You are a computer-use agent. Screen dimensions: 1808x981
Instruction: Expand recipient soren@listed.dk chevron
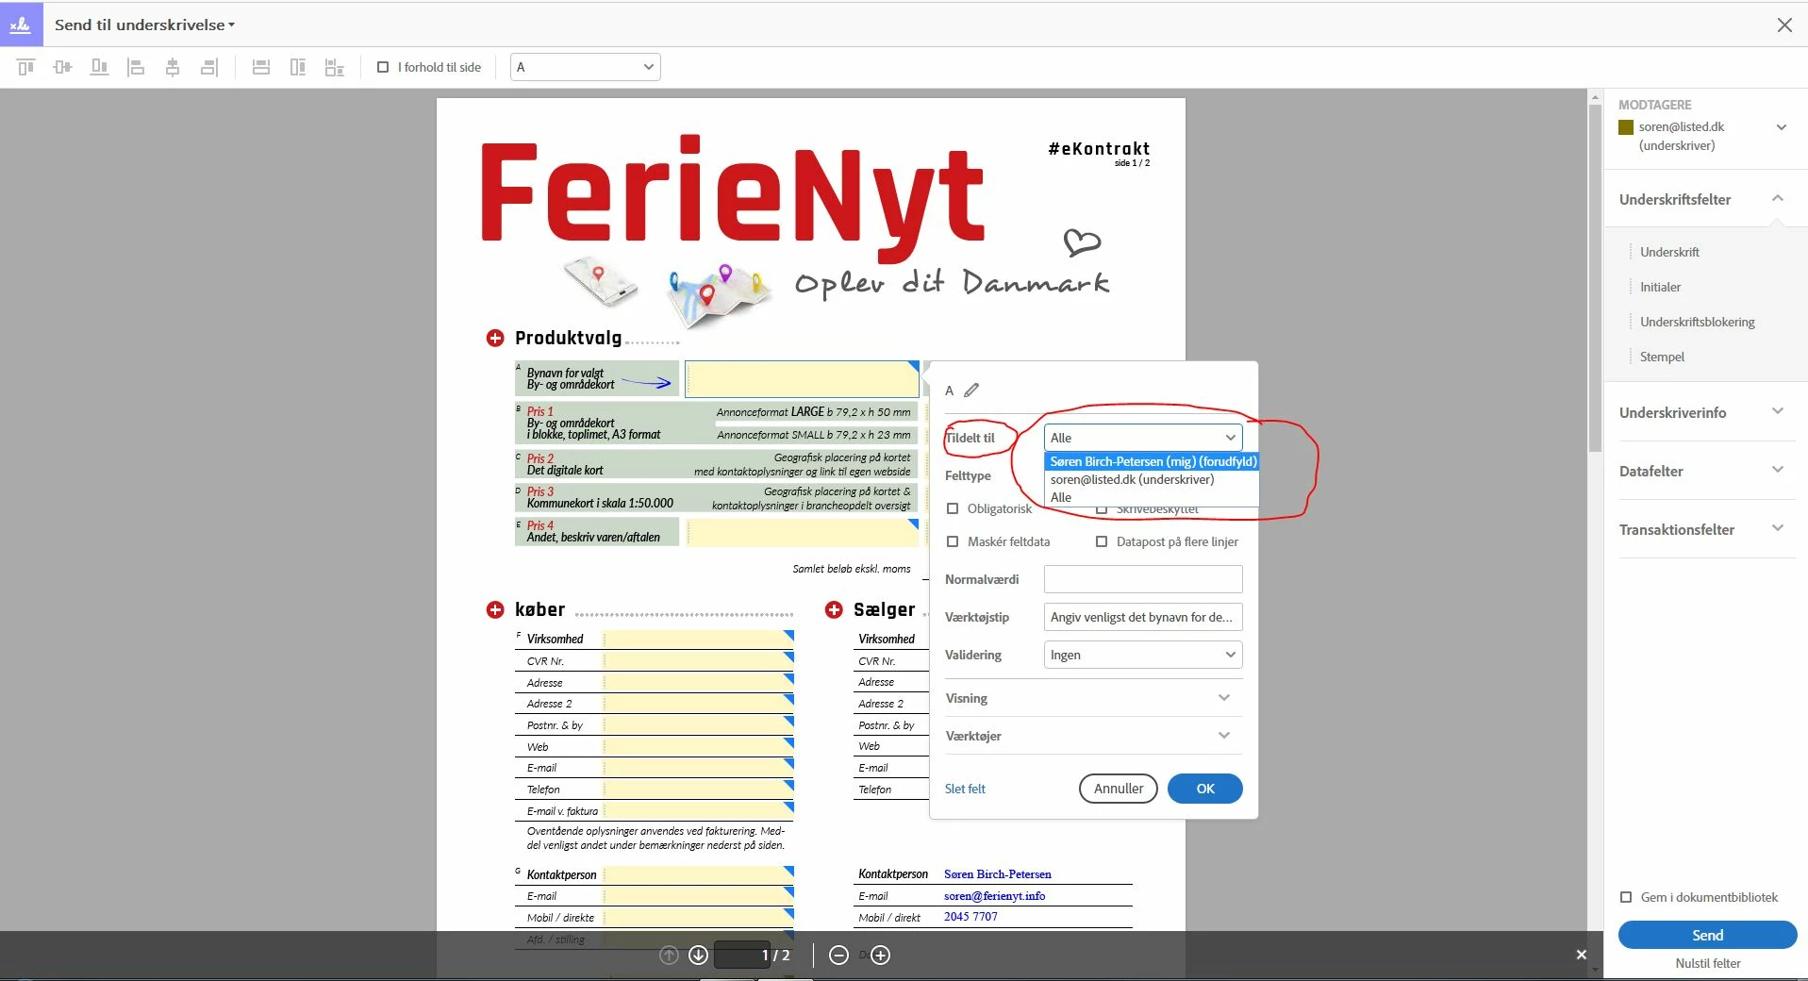(1782, 127)
